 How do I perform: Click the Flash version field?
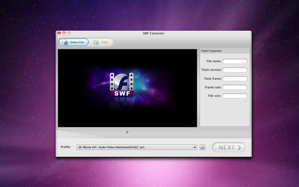(235, 70)
